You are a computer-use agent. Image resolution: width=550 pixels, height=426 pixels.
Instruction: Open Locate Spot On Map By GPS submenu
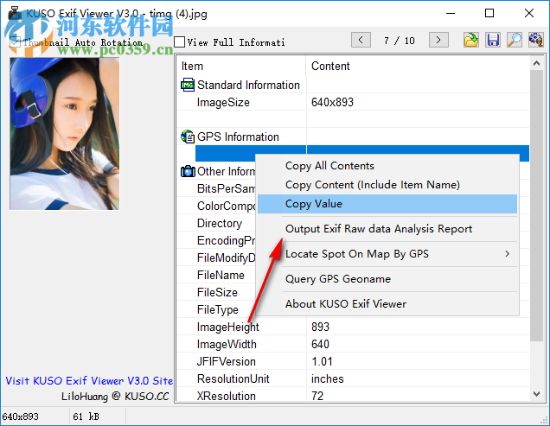tap(387, 254)
